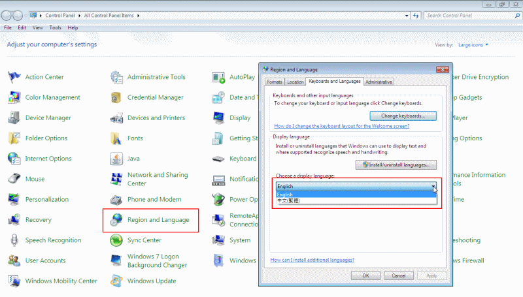Open Power Options icon
523x297 pixels.
pos(218,200)
